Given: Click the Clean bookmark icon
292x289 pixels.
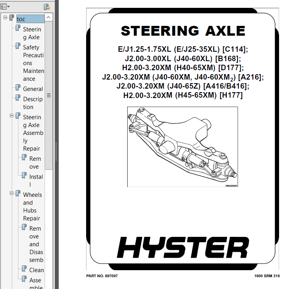Looking at the screenshot, I should [x=24, y=269].
